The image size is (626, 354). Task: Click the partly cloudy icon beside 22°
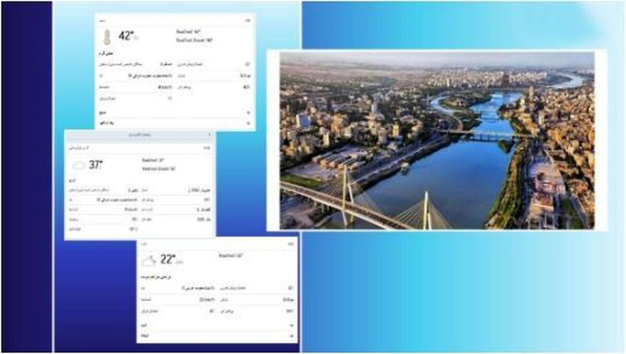(x=149, y=261)
